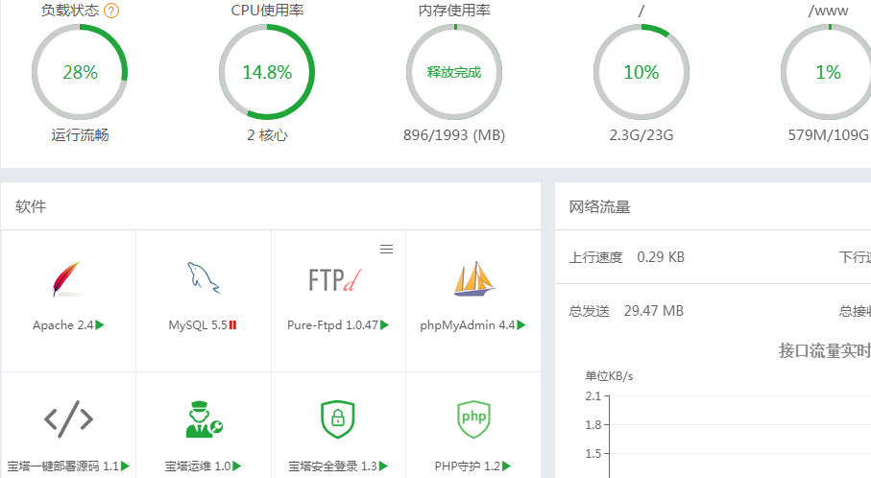Click the green running arrow next to phpMyAdmin 4.4
The width and height of the screenshot is (871, 478).
coord(521,325)
